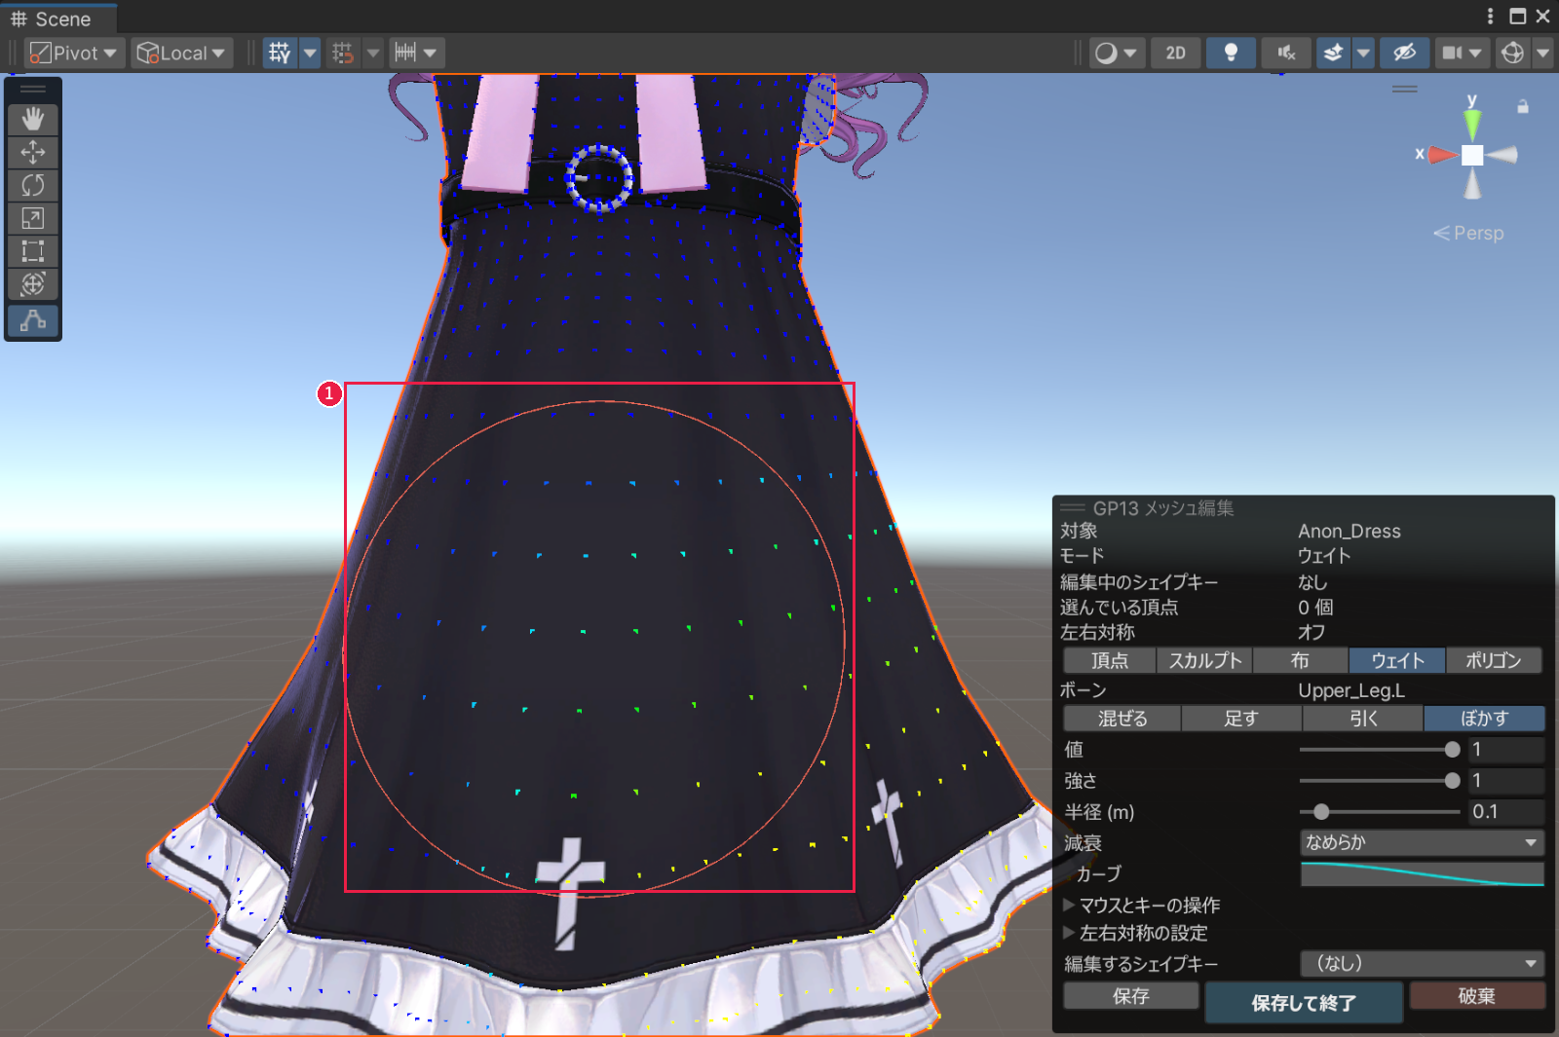Select 混ぜる weight mode

tap(1122, 719)
